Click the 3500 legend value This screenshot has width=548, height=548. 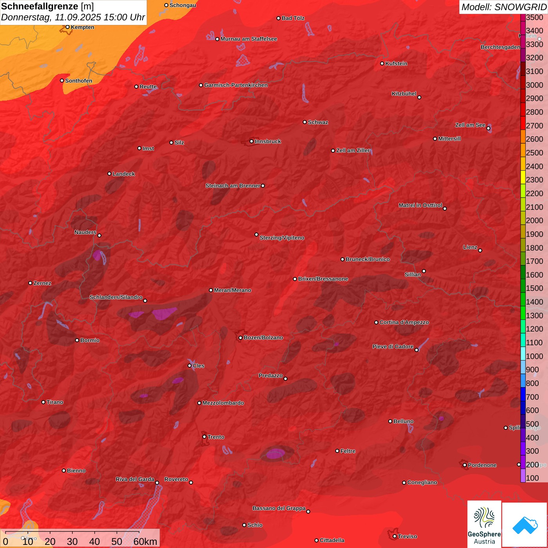click(535, 17)
